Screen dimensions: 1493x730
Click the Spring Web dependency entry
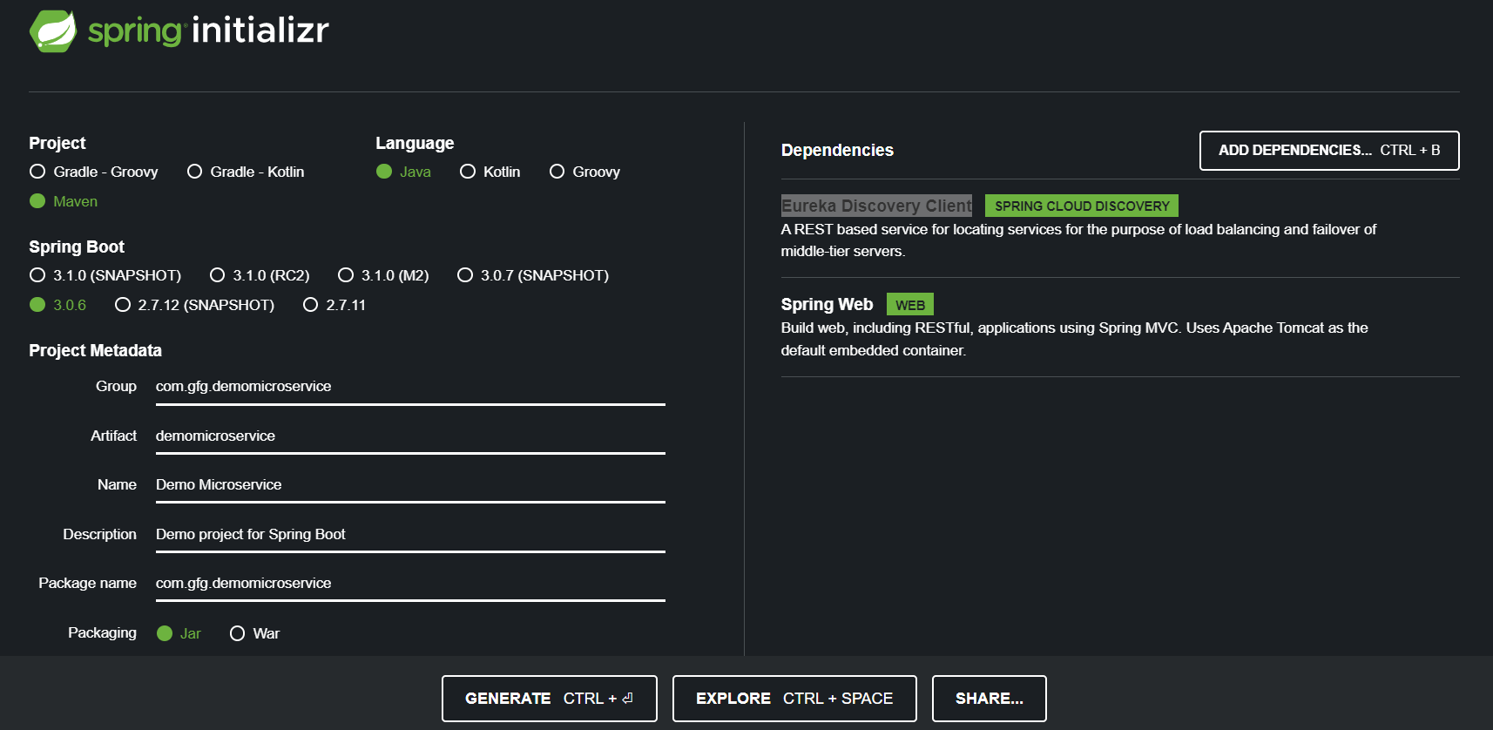pos(827,304)
